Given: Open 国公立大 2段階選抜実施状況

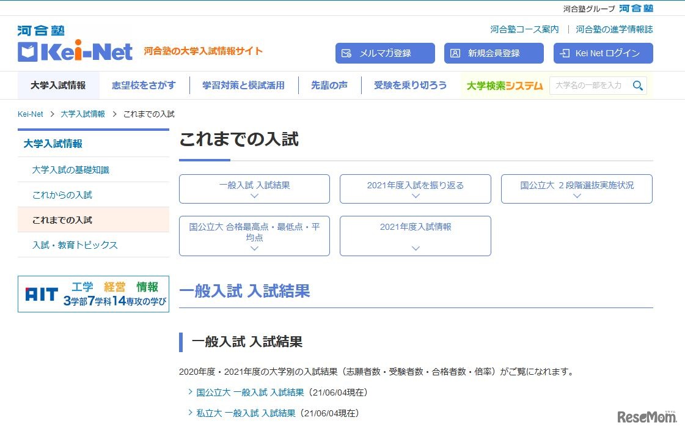Looking at the screenshot, I should click(x=576, y=189).
